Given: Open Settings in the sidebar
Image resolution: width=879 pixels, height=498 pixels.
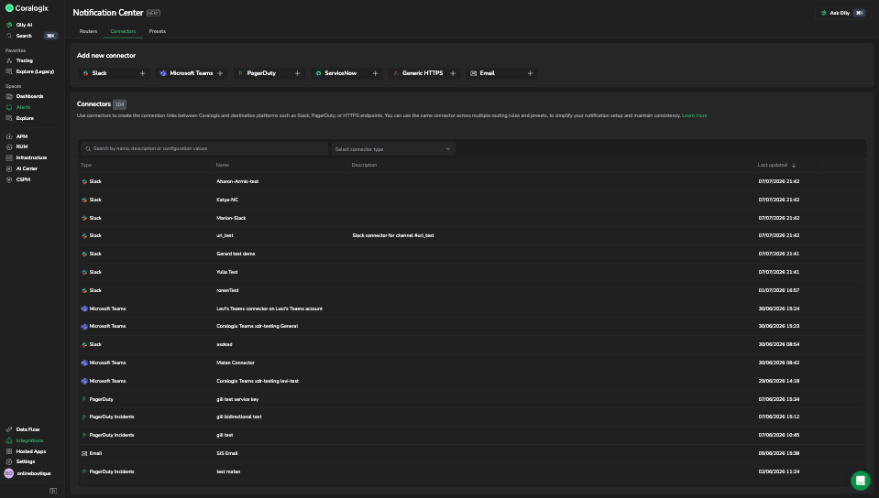Looking at the screenshot, I should (21, 461).
